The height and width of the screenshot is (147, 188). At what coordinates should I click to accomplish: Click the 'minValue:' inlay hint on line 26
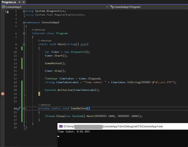click(101, 116)
